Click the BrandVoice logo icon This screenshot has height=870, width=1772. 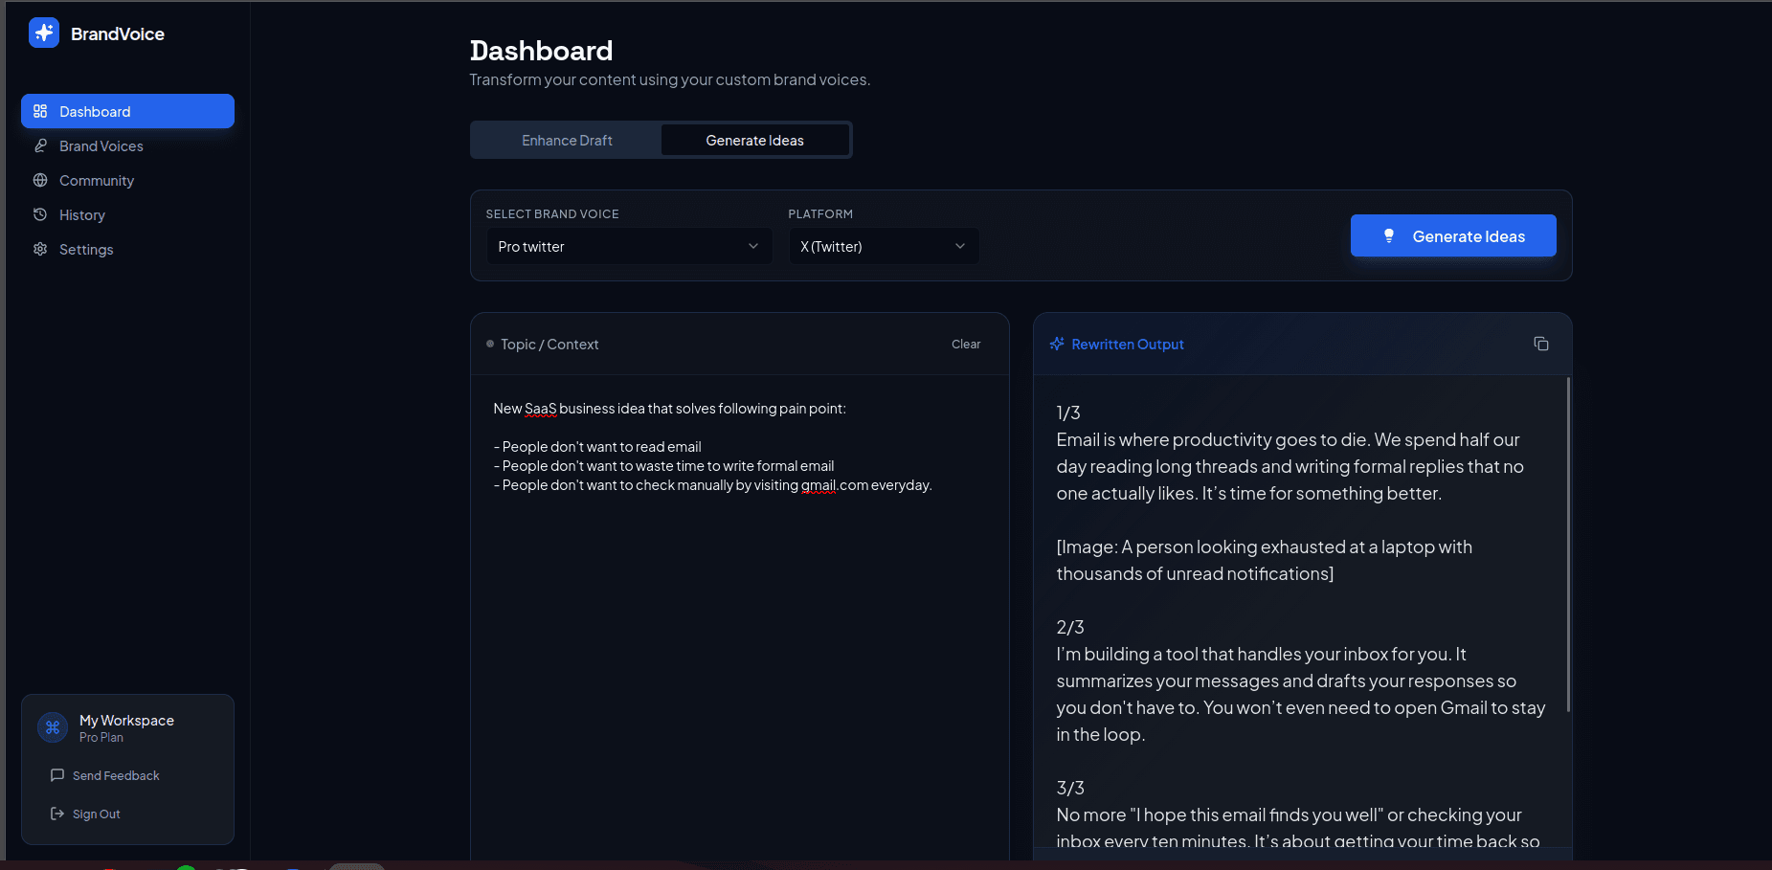coord(44,33)
